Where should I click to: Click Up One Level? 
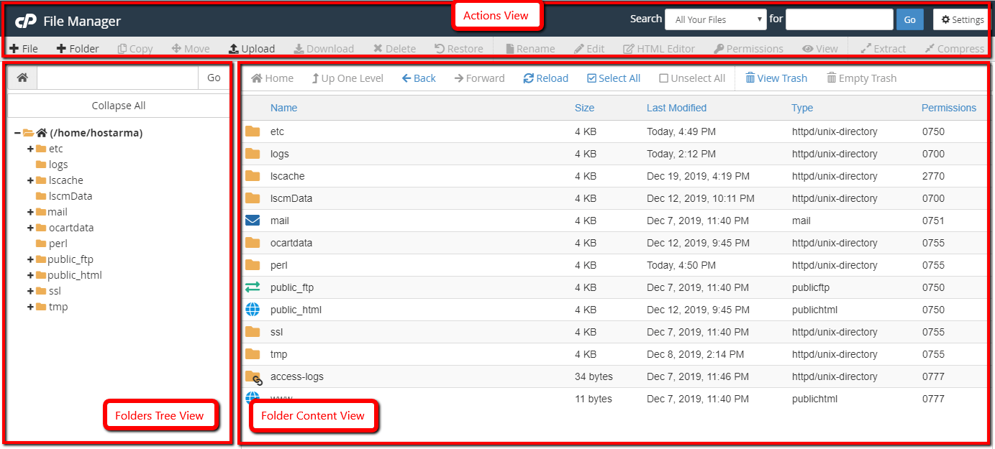tap(347, 78)
